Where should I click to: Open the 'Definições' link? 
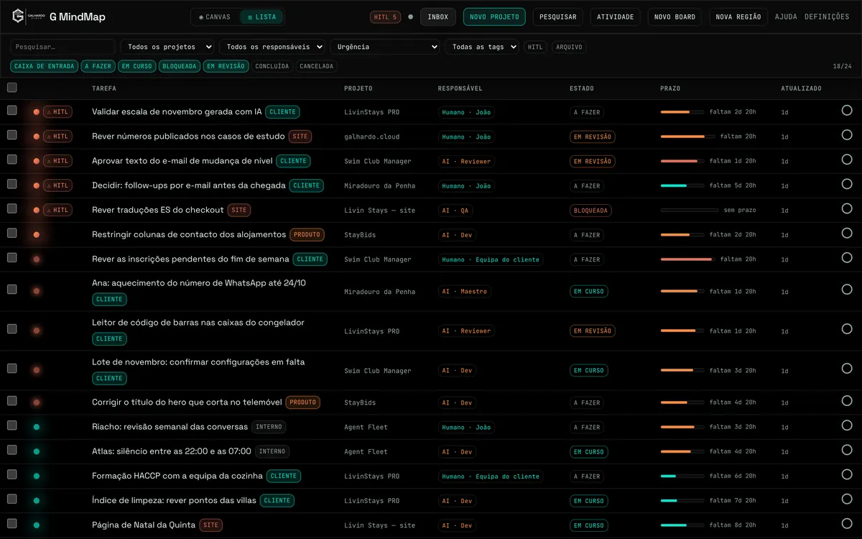pos(827,17)
